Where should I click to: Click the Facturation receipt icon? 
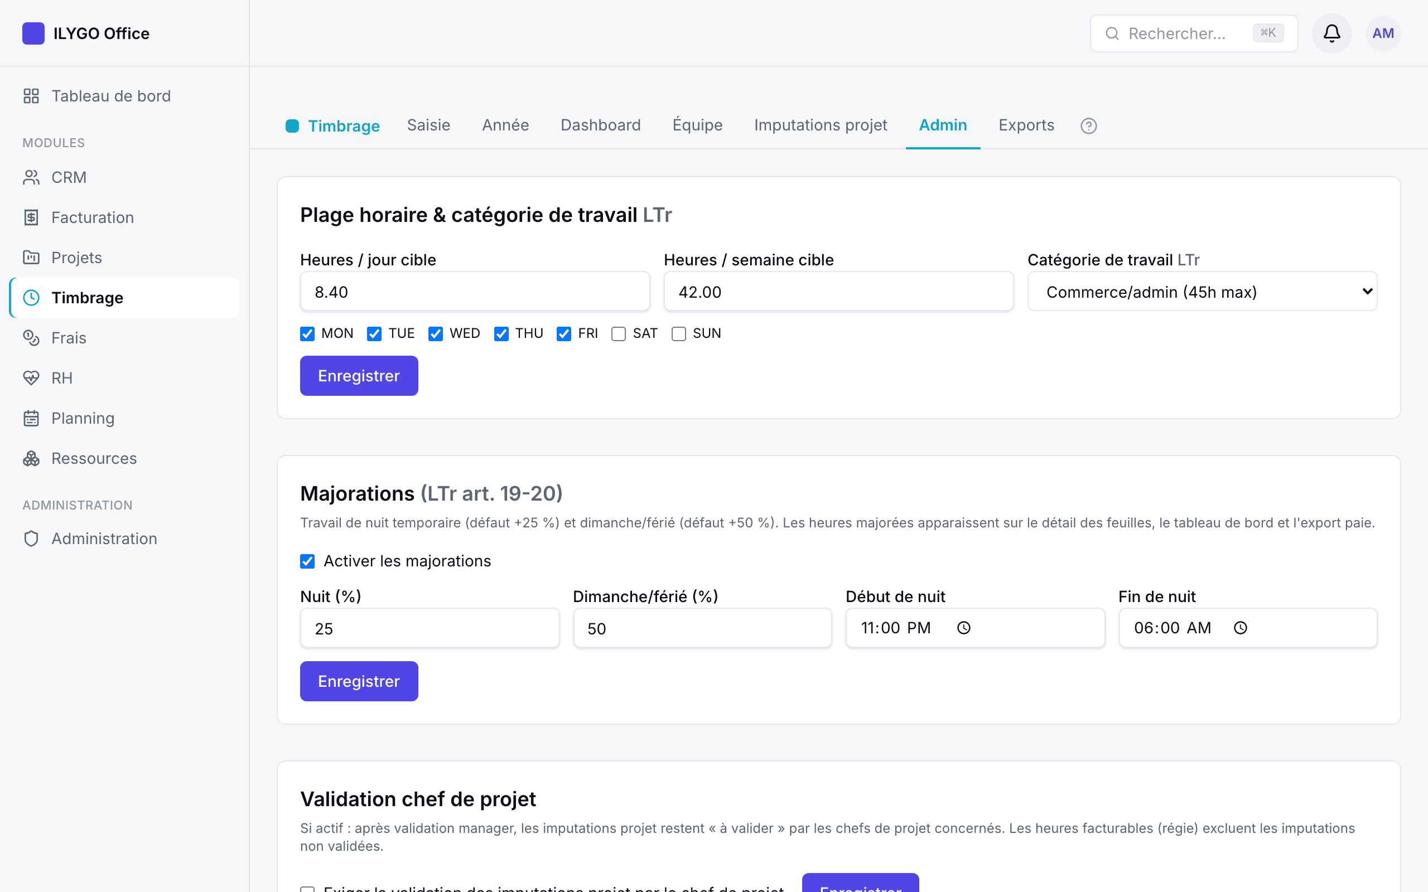pos(31,217)
